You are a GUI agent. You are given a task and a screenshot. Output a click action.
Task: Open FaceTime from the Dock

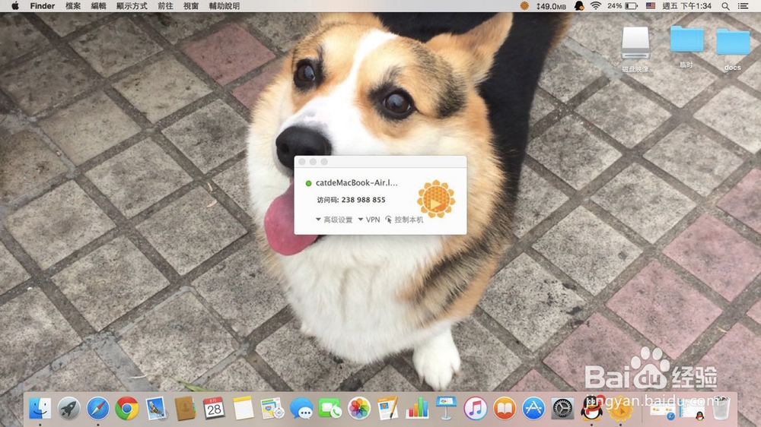(330, 408)
